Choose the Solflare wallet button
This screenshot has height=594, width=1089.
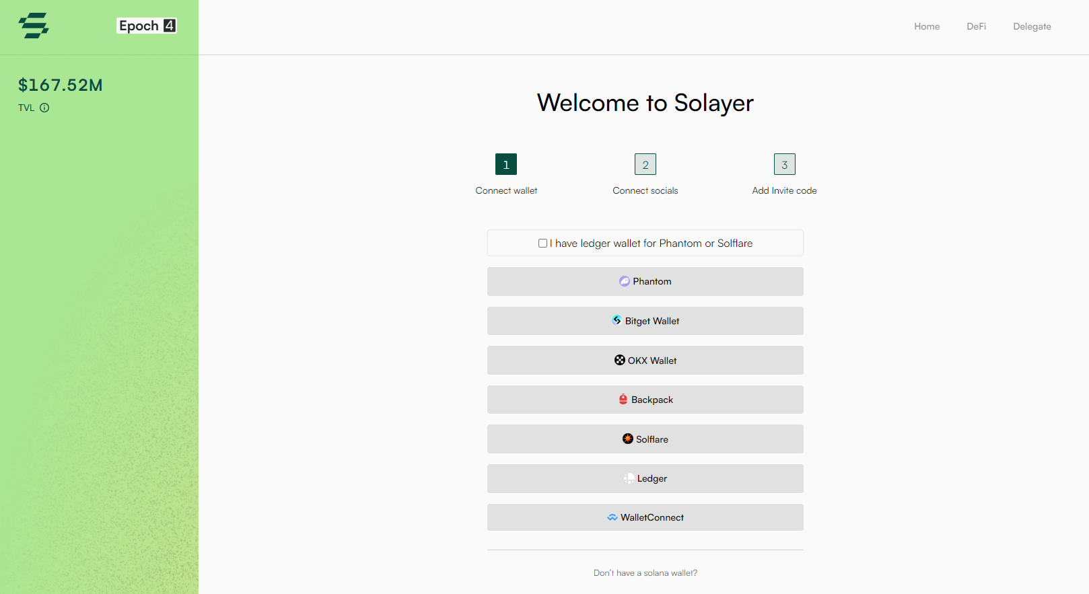645,439
